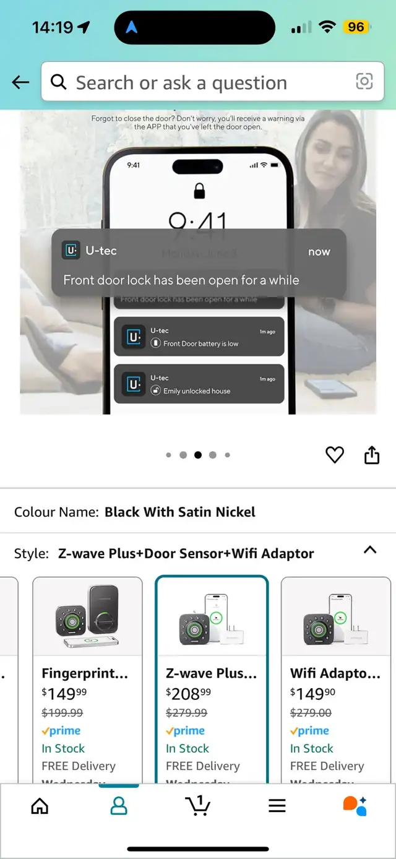Tap the back arrow icon
Image resolution: width=396 pixels, height=859 pixels.
click(x=20, y=82)
